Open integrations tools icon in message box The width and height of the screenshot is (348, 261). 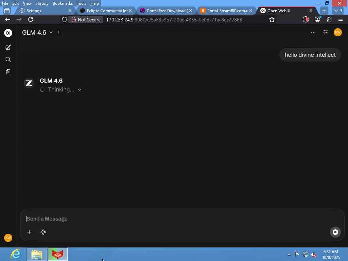[x=43, y=232]
